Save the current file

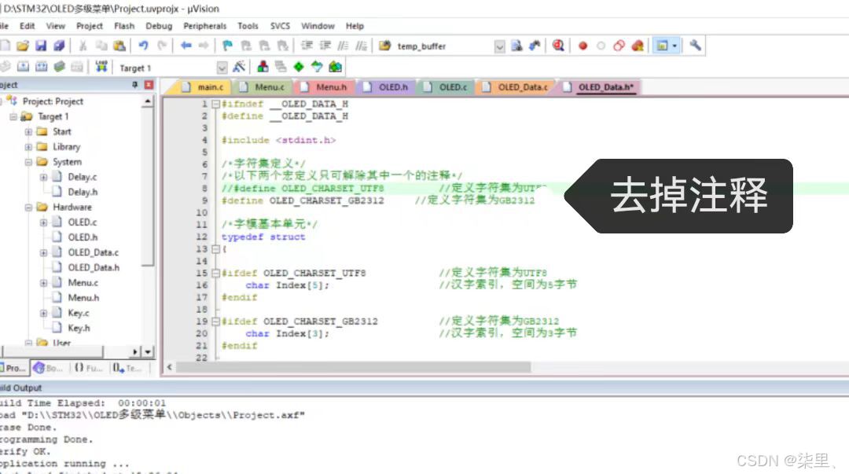click(x=41, y=46)
